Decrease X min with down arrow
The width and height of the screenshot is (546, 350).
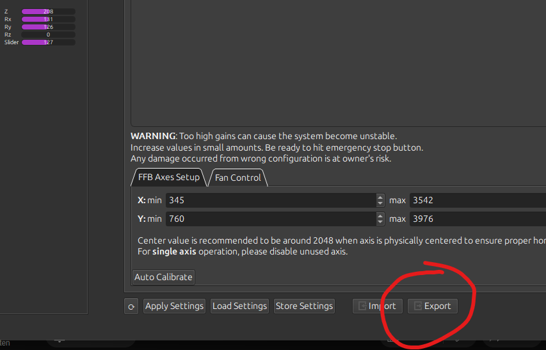380,204
